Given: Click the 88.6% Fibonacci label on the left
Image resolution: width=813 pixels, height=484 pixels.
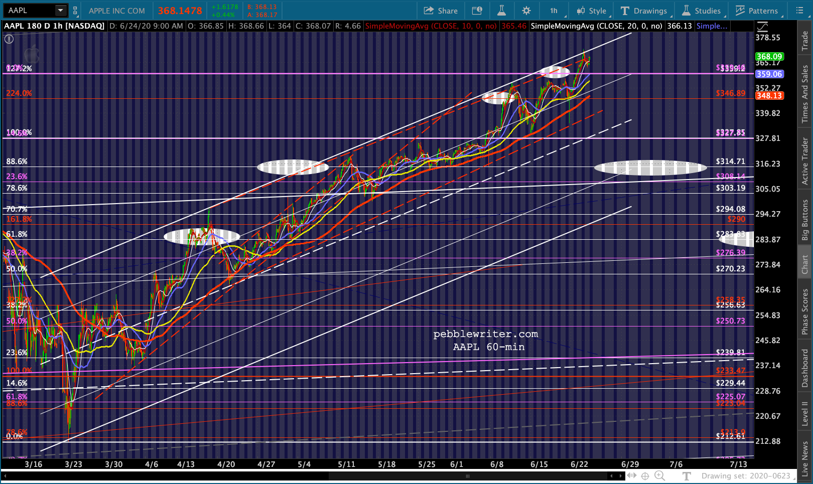Looking at the screenshot, I should pyautogui.click(x=17, y=162).
